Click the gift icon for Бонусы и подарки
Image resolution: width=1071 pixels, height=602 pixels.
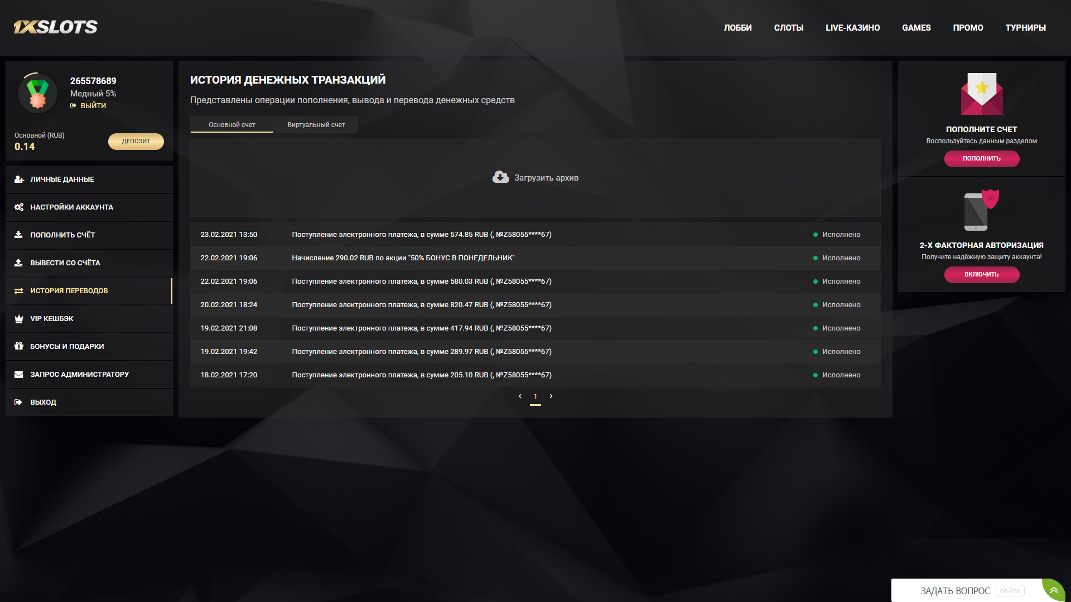tap(19, 346)
